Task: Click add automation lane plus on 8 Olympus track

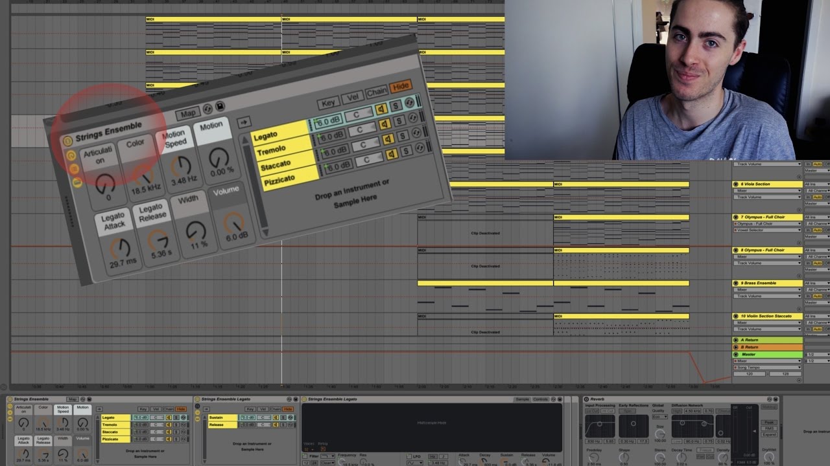Action: [799, 276]
